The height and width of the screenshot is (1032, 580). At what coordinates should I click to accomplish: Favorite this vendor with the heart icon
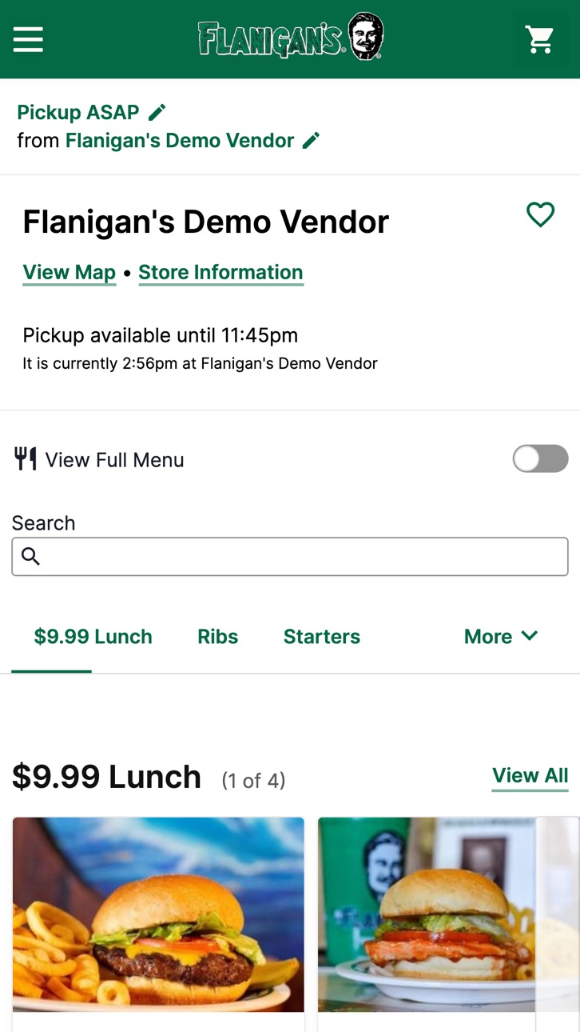coord(541,214)
